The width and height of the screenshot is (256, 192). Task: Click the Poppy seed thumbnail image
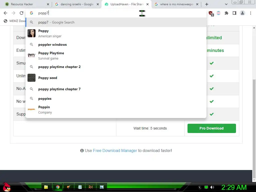(31, 78)
